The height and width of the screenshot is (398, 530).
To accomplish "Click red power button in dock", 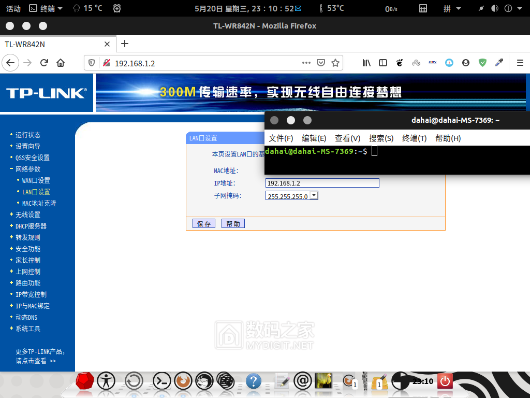I will click(445, 381).
